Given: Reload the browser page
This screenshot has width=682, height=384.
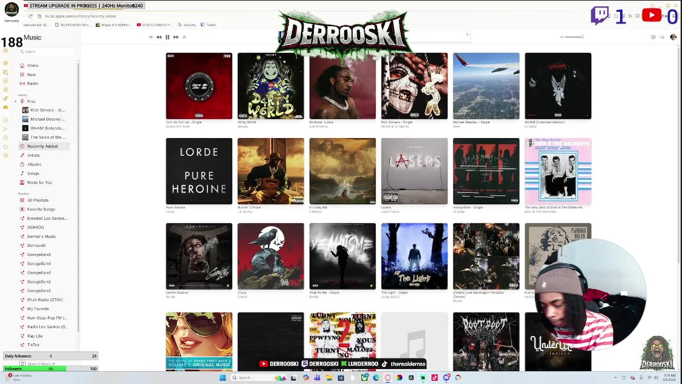Looking at the screenshot, I should coord(30,16).
